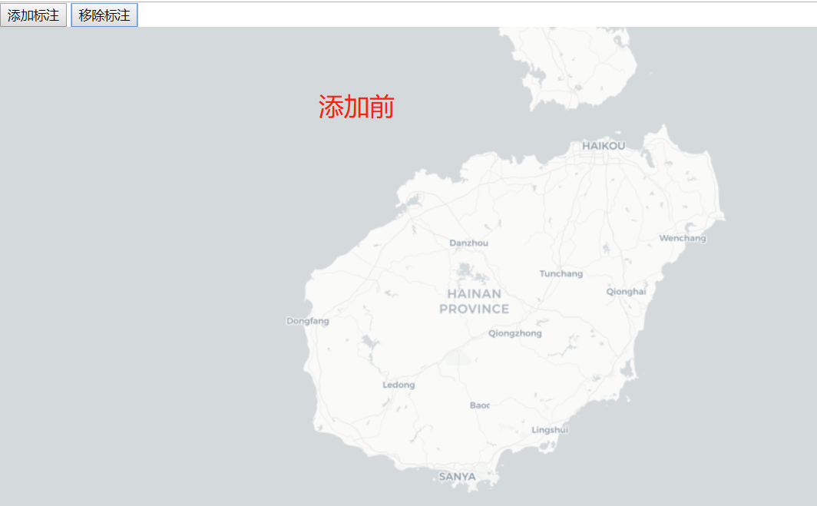Screen dimensions: 817x506
Task: Select the Tunchang place name on the map
Action: (x=561, y=273)
